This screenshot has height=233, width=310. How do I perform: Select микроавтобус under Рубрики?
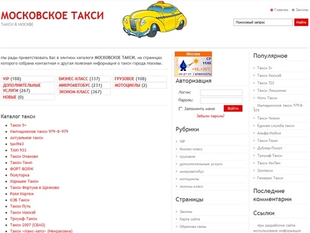click(x=192, y=171)
